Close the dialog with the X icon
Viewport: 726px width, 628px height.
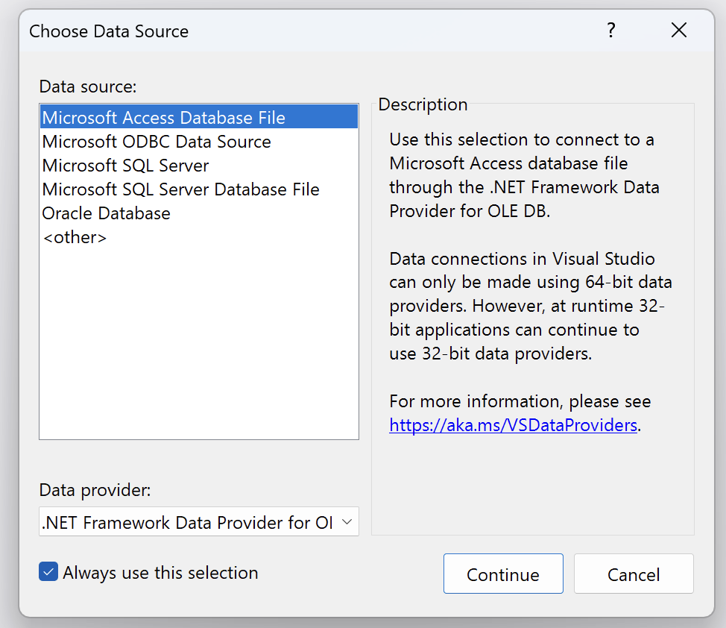click(x=679, y=30)
